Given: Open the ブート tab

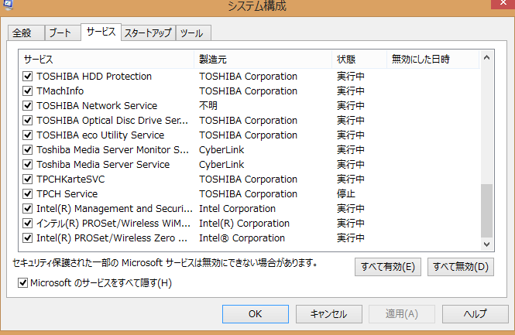Looking at the screenshot, I should tap(60, 33).
